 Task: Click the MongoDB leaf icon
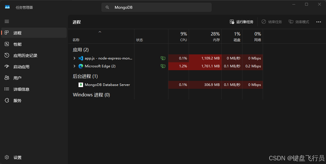pos(81,85)
